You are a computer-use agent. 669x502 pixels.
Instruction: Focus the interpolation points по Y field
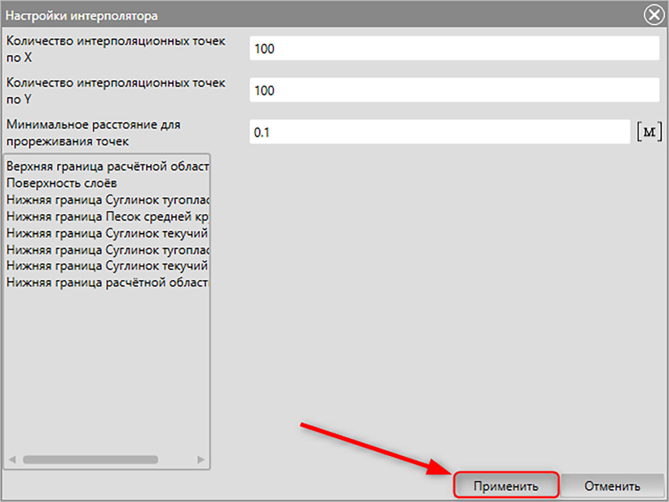454,90
